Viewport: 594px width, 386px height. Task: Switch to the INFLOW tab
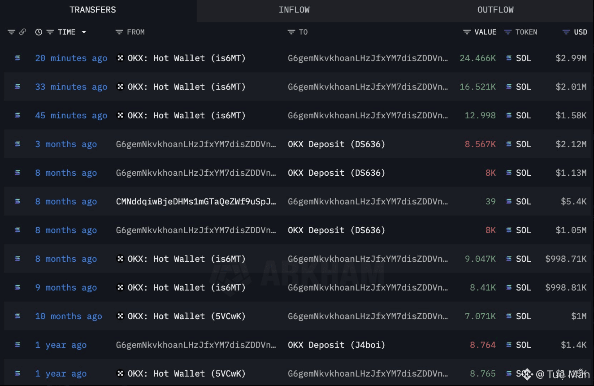[x=294, y=10]
